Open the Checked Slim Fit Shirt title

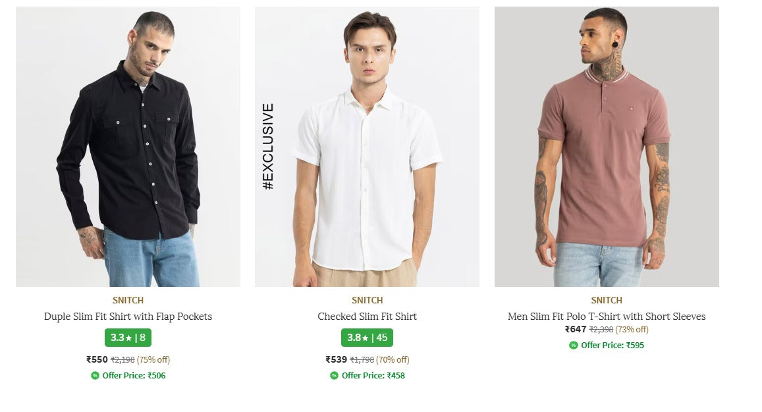coord(367,317)
